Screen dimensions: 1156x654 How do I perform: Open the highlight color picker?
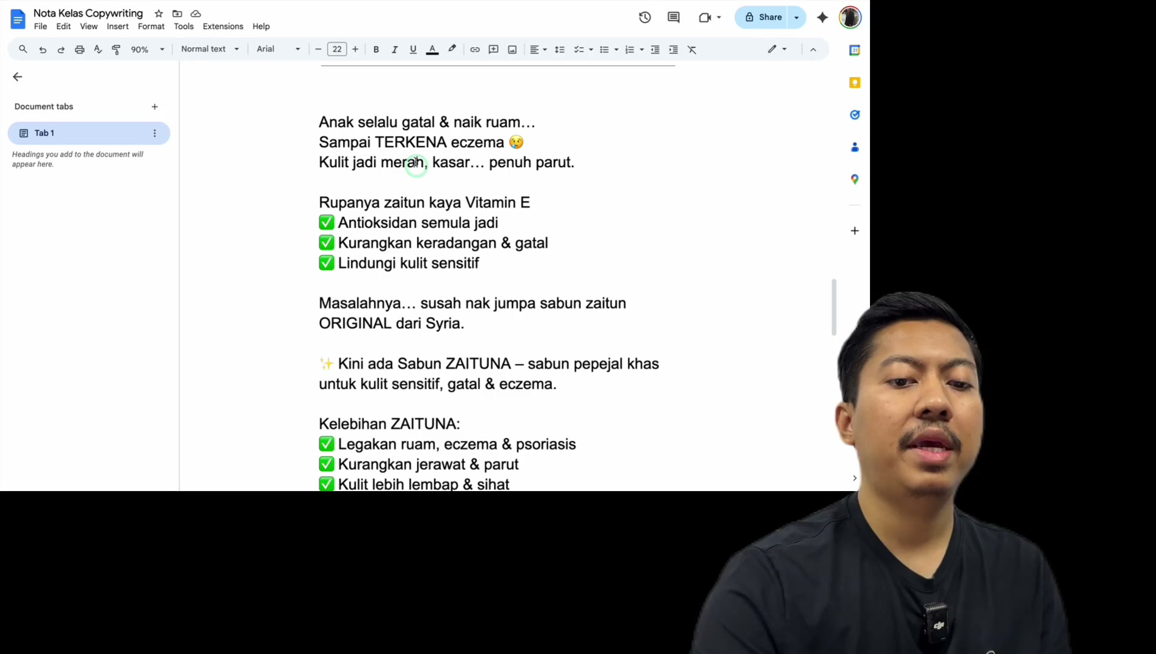[452, 50]
